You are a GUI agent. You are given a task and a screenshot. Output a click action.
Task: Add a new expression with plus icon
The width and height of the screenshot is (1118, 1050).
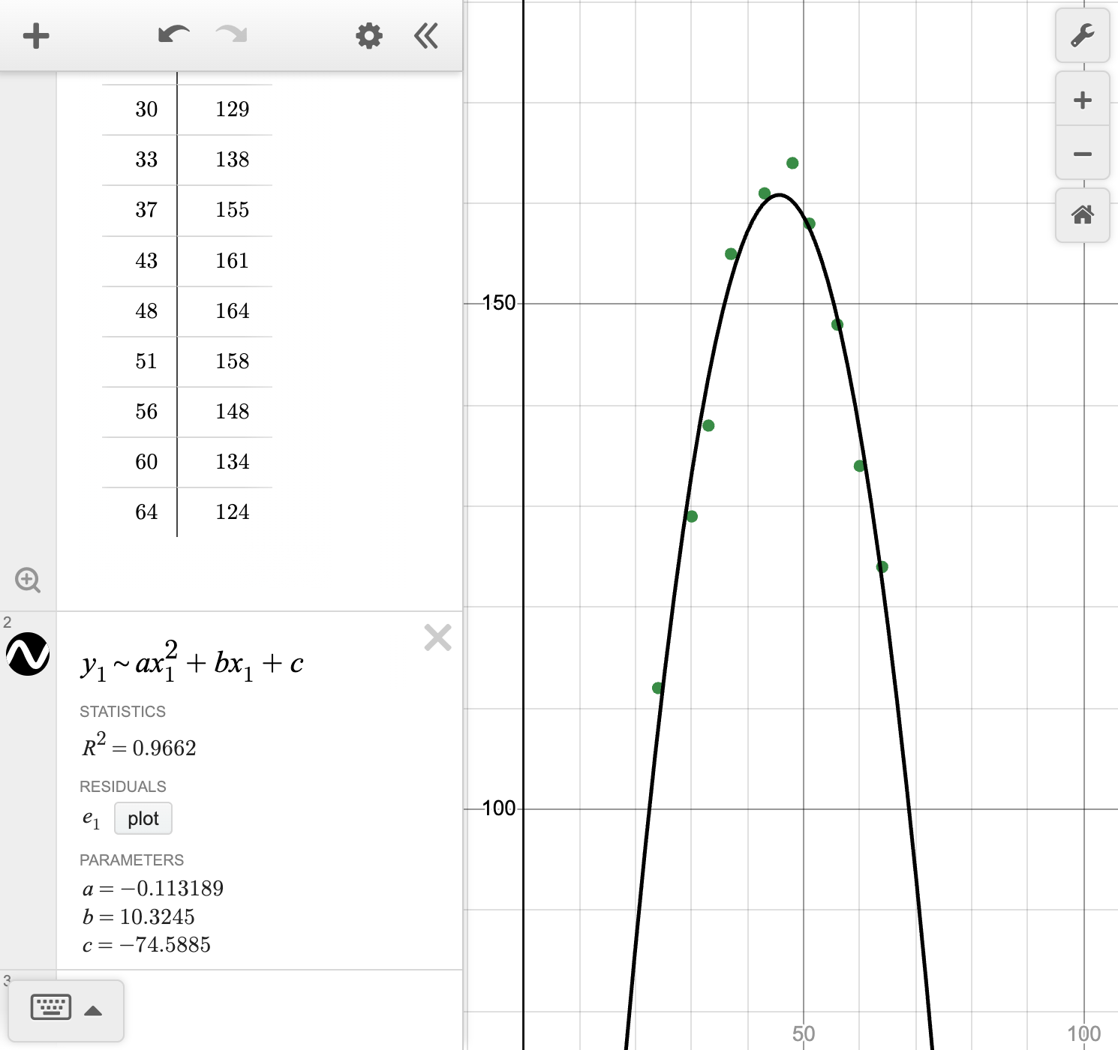tap(36, 35)
